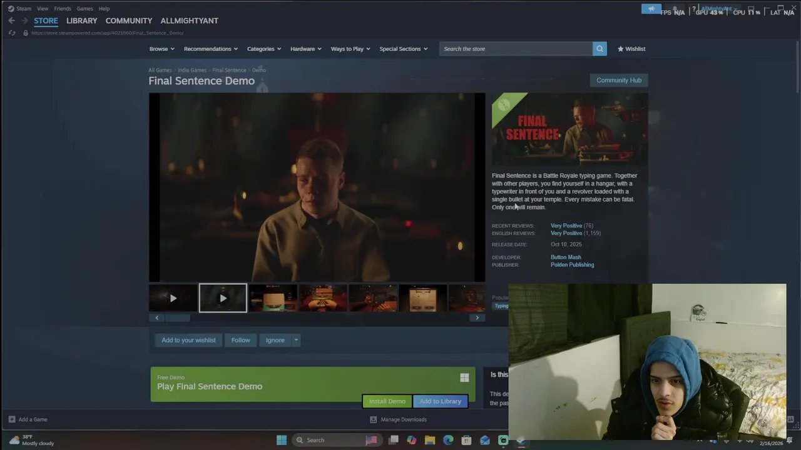
Task: Open the Friends menu
Action: (x=63, y=9)
